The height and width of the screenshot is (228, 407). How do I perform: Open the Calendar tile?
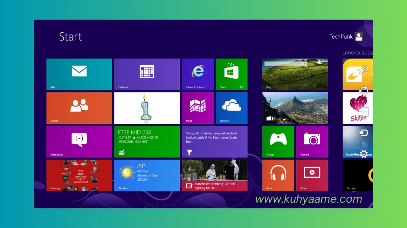pyautogui.click(x=147, y=74)
